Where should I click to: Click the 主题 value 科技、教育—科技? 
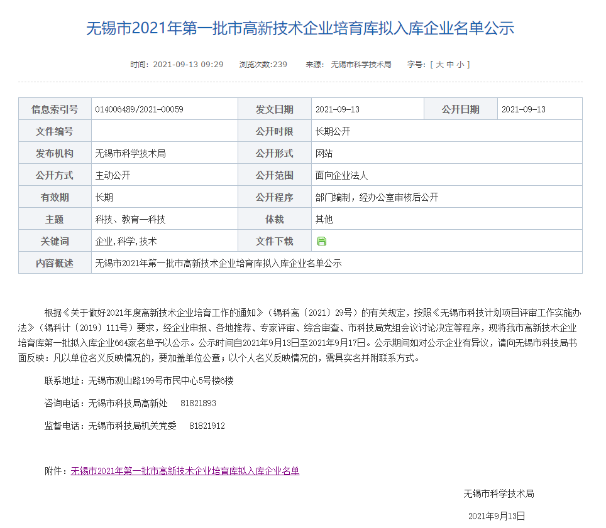click(x=130, y=219)
